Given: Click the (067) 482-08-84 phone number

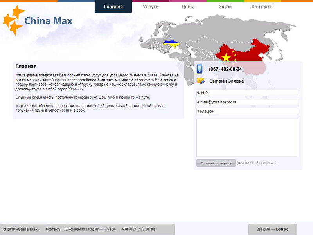Looking at the screenshot, I should click(225, 69).
